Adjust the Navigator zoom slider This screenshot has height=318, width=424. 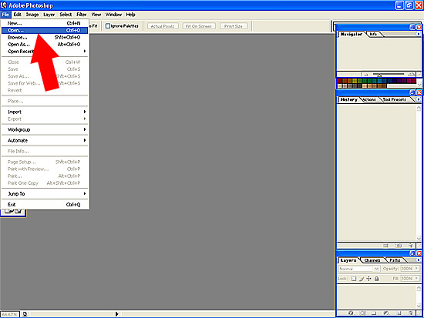point(379,75)
